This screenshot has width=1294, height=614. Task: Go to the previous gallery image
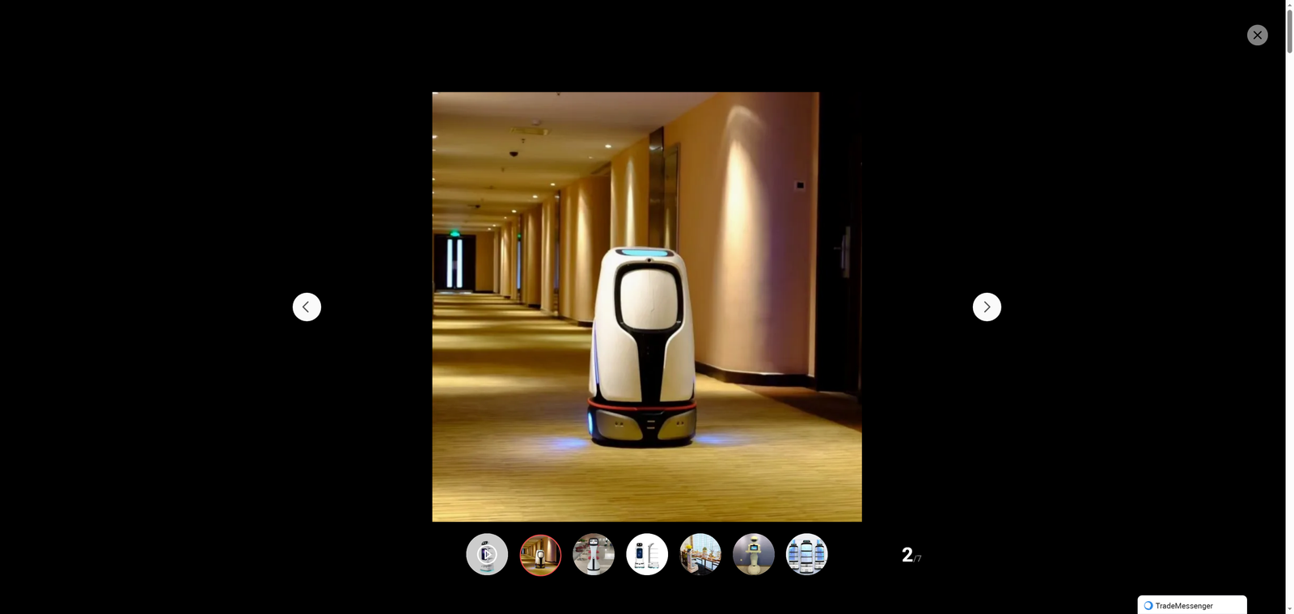pos(307,307)
